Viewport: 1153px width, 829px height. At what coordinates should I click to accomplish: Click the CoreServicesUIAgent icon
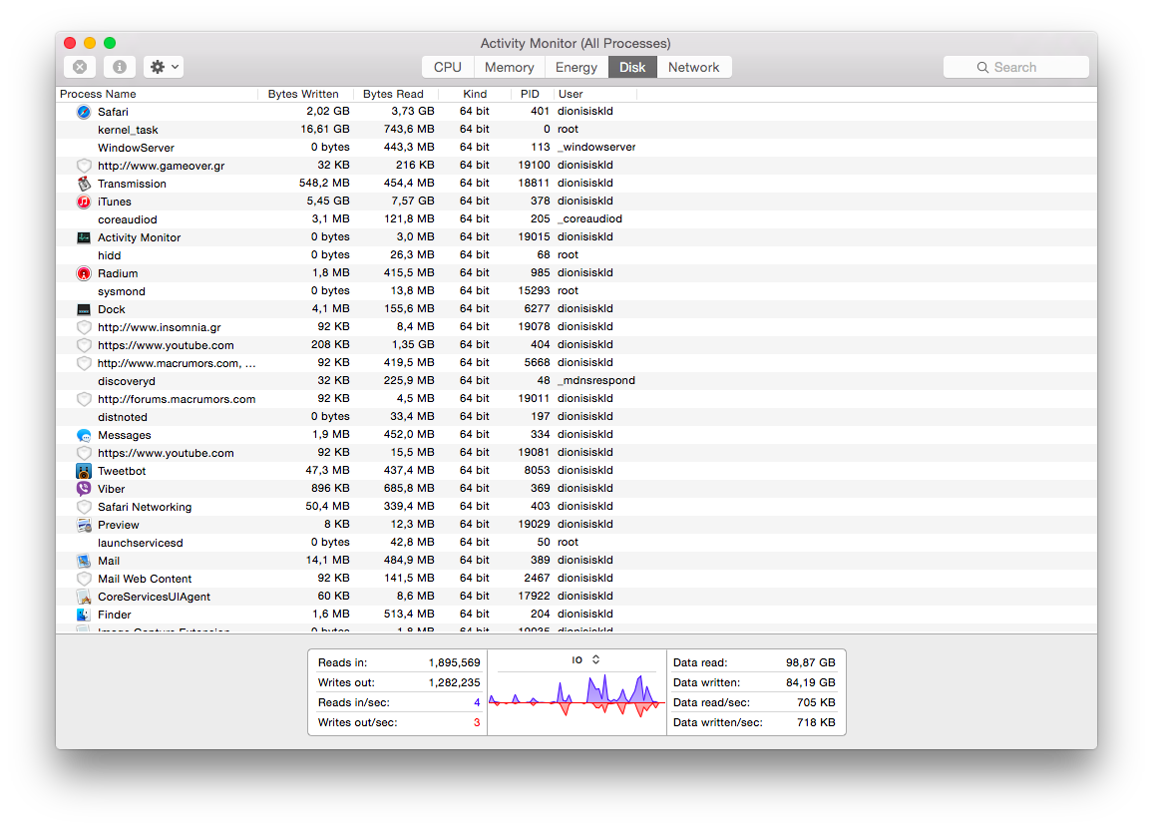click(x=84, y=597)
